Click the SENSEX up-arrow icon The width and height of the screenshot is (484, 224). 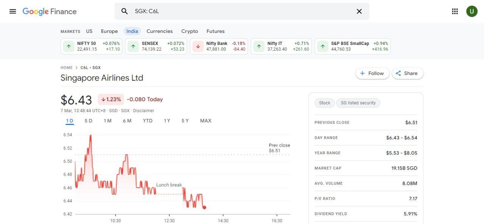pyautogui.click(x=133, y=46)
